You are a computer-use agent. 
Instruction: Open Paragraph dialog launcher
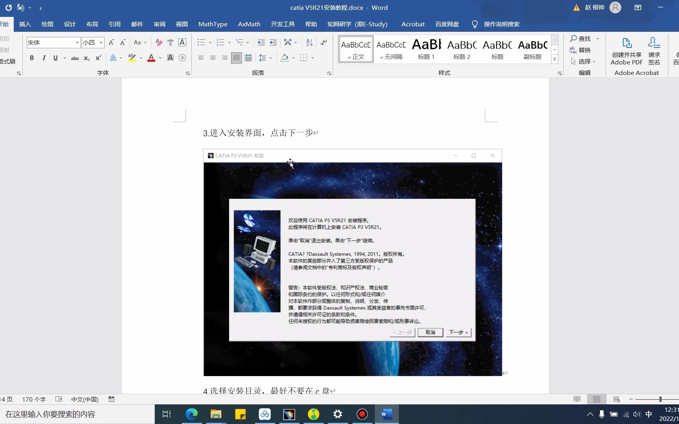point(329,73)
